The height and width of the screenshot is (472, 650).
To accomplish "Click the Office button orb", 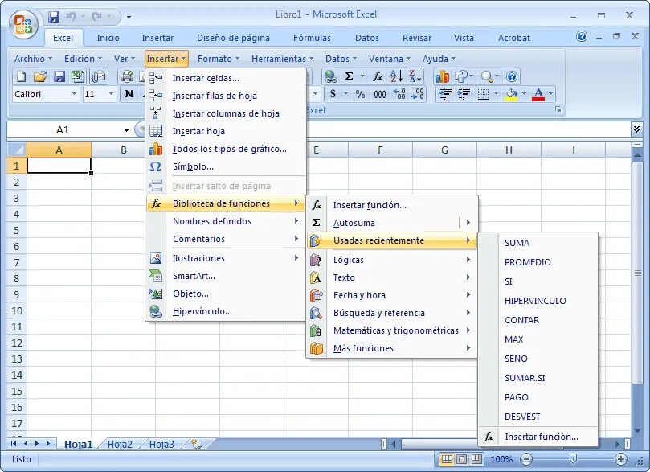I will 23,23.
